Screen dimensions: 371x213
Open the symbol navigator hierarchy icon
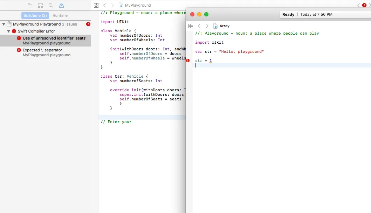click(x=40, y=5)
